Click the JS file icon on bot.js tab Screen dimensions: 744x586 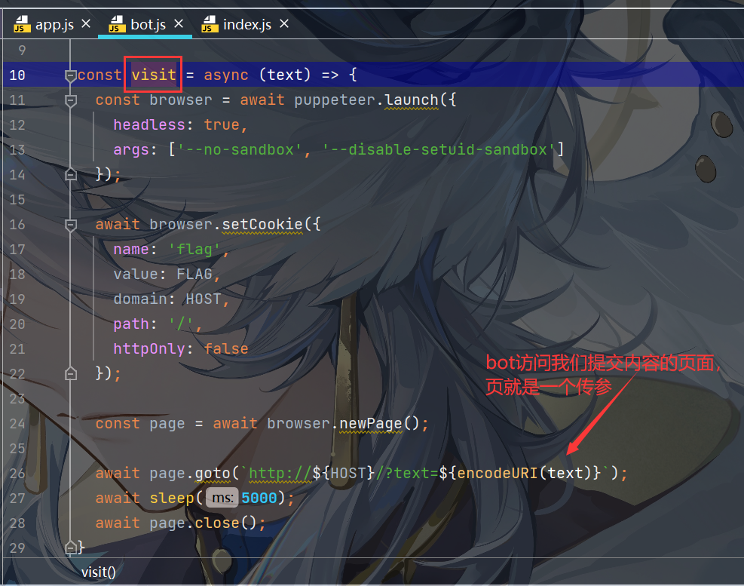(116, 23)
